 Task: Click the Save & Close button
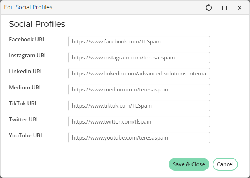(x=189, y=164)
